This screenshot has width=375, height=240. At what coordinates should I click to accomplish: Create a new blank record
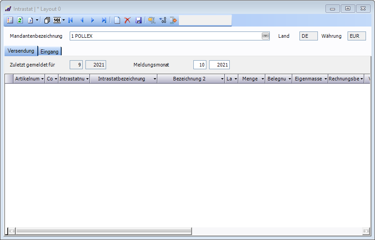117,20
